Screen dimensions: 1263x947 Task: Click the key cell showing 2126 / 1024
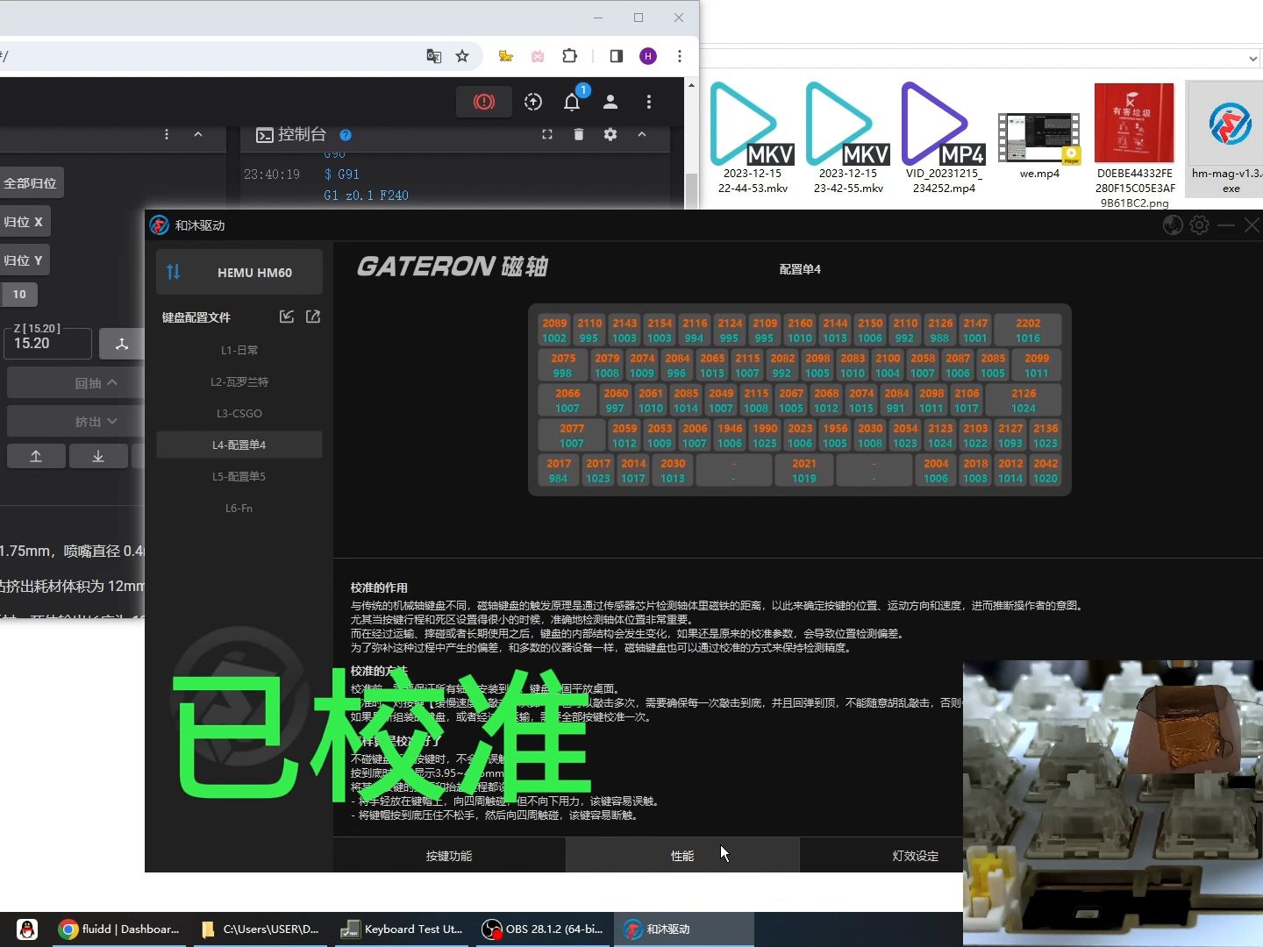[x=1024, y=400]
